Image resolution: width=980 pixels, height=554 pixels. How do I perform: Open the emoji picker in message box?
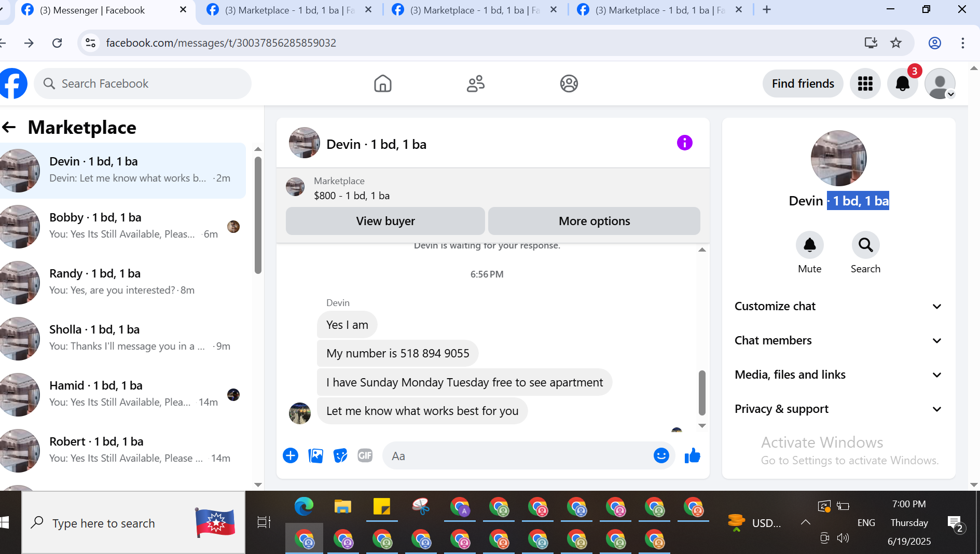(x=661, y=456)
